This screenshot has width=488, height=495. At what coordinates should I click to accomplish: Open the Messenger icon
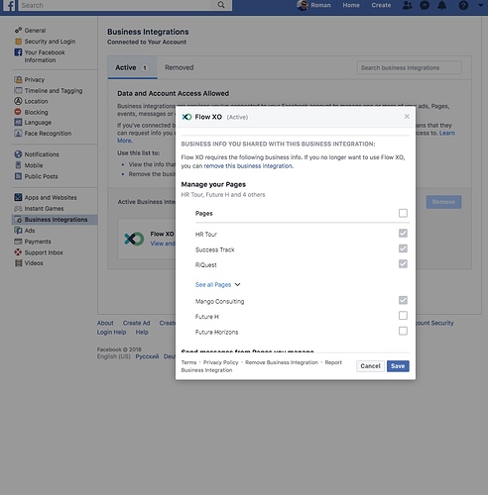pyautogui.click(x=425, y=5)
